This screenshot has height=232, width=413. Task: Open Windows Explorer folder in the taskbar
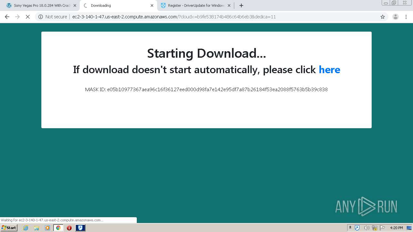point(36,228)
